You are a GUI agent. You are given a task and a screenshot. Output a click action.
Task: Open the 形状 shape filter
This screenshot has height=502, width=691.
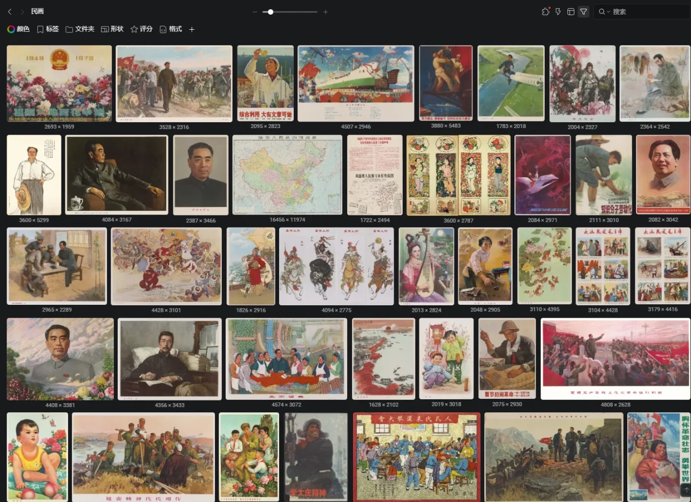(x=112, y=29)
